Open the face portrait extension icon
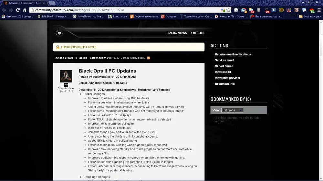323x181 pixels. 296,10
